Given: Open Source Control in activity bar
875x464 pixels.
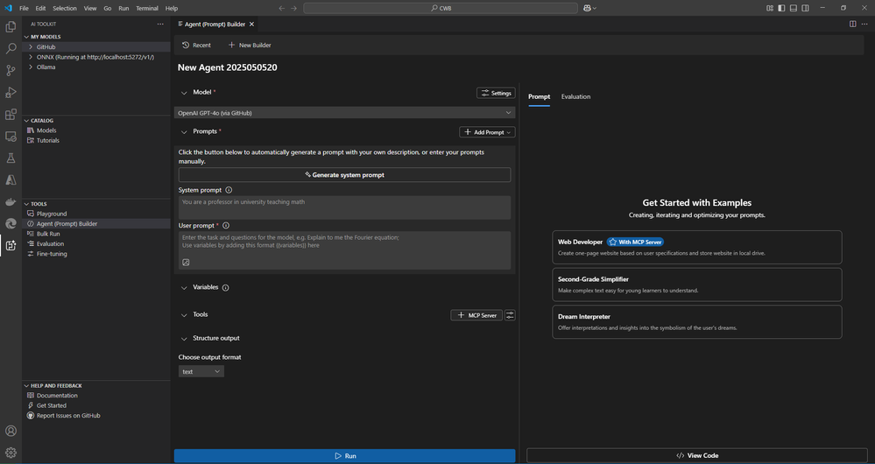Looking at the screenshot, I should point(11,71).
